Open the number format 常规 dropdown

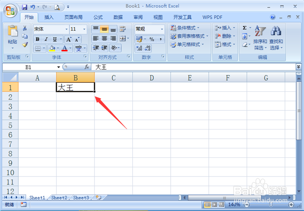[x=162, y=29]
